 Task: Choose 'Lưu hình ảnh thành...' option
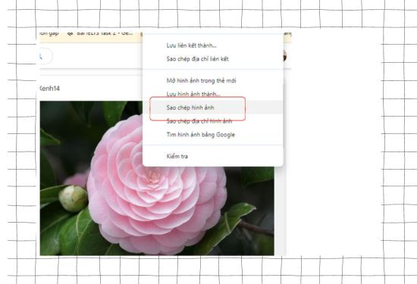(x=213, y=94)
